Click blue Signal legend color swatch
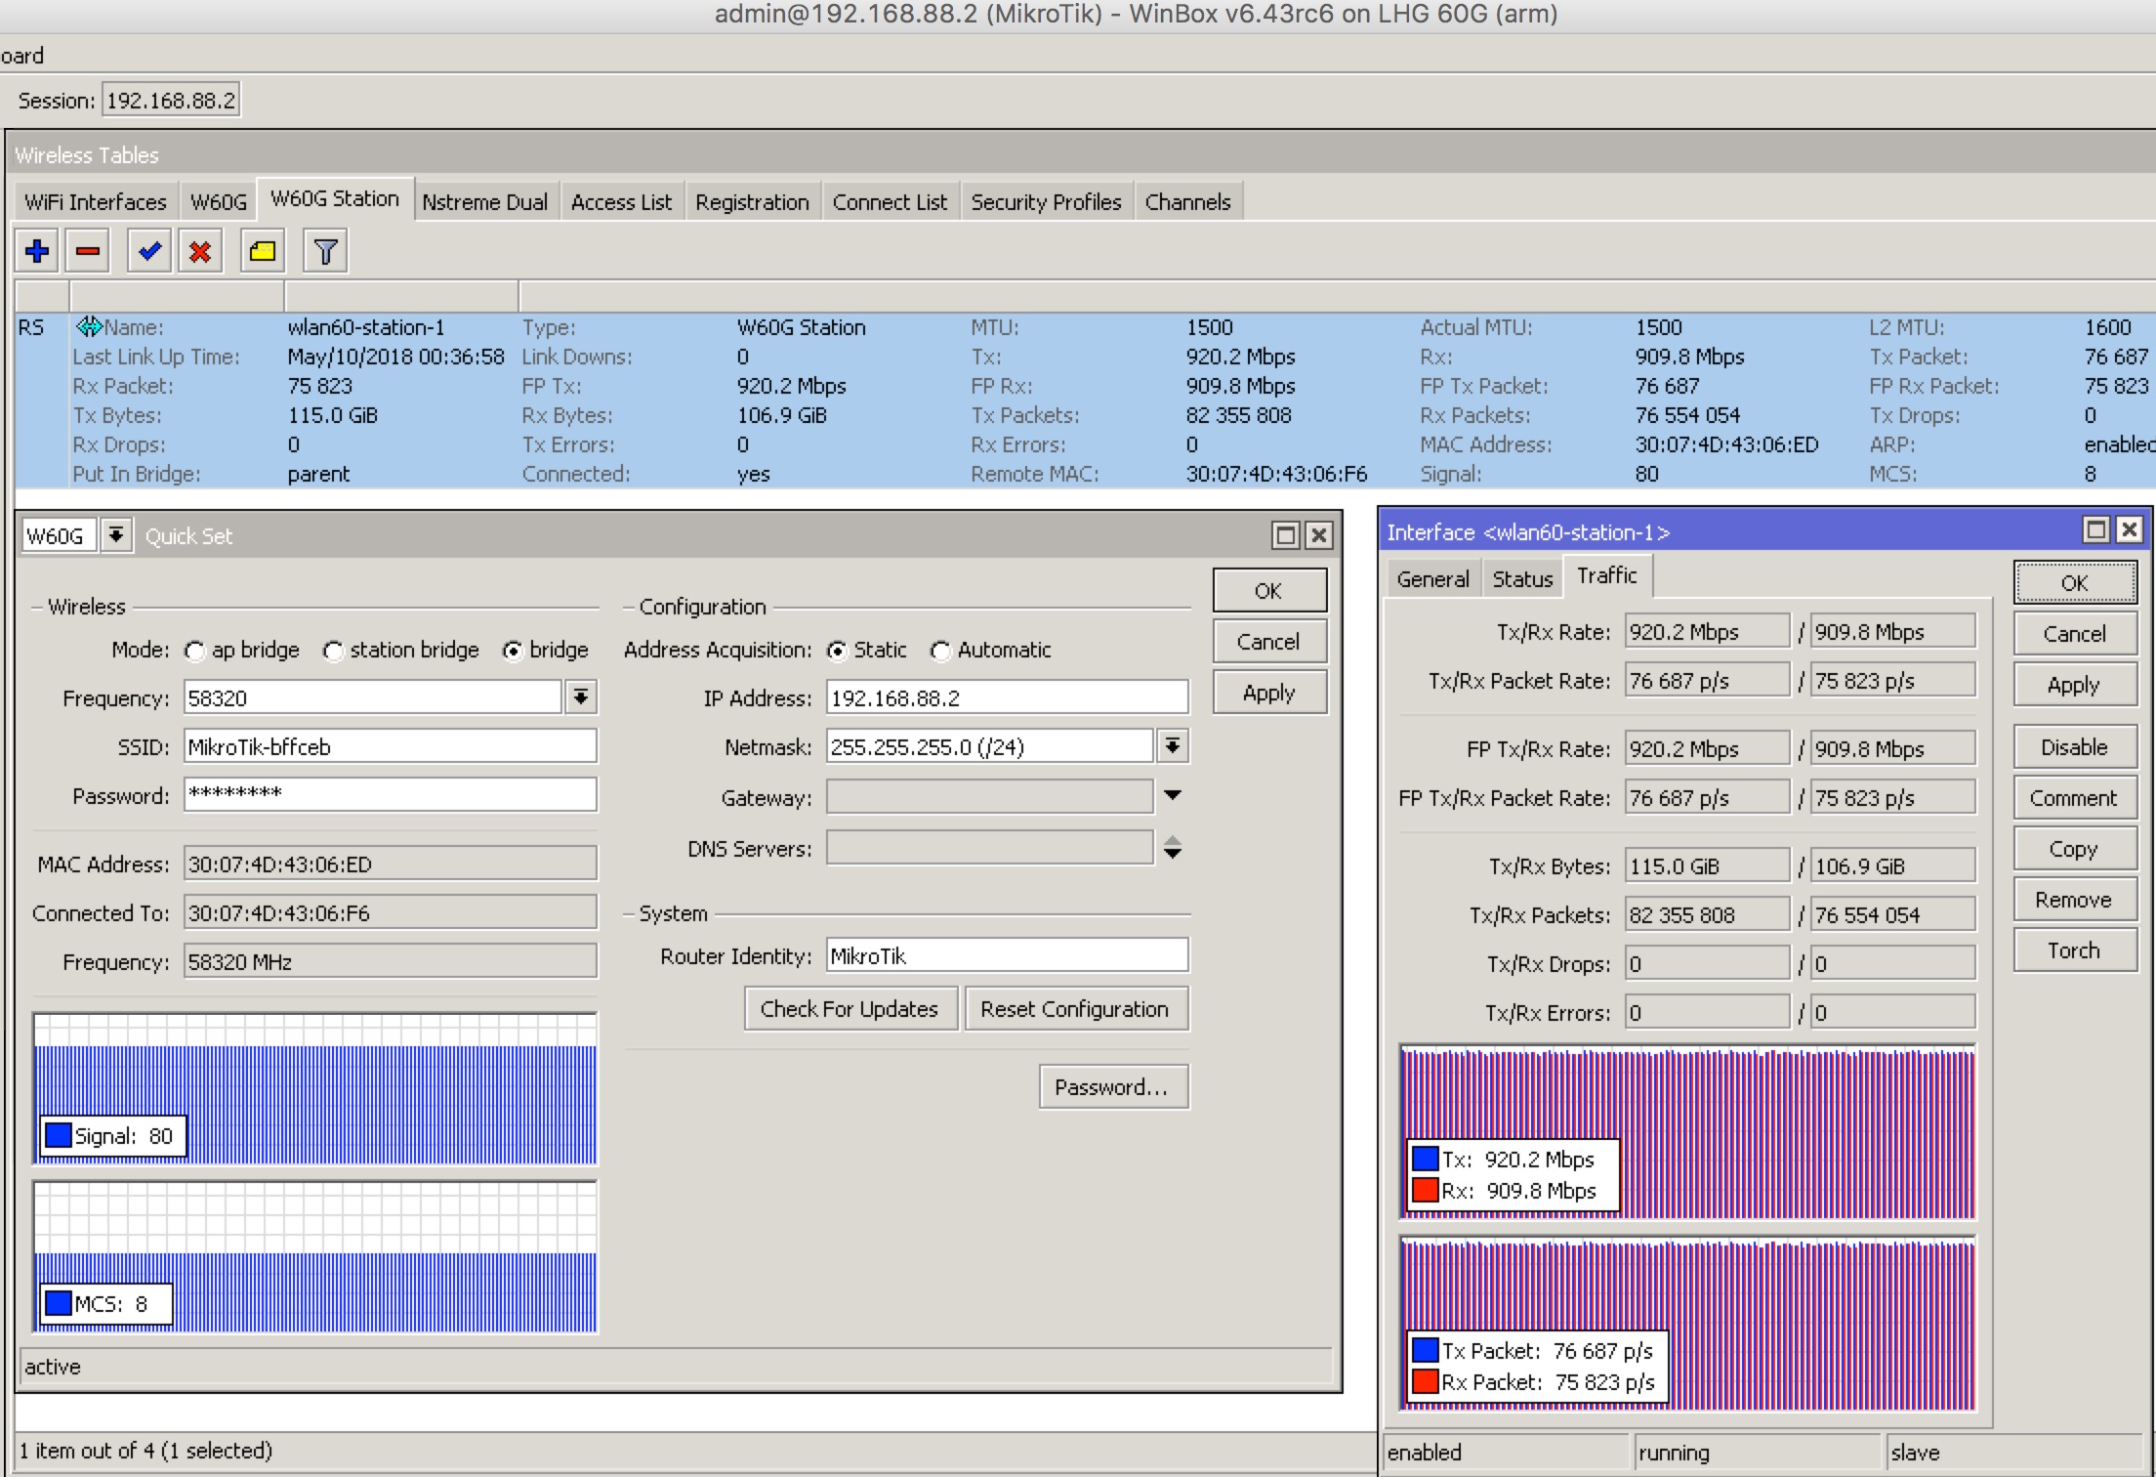Viewport: 2156px width, 1477px height. [59, 1135]
